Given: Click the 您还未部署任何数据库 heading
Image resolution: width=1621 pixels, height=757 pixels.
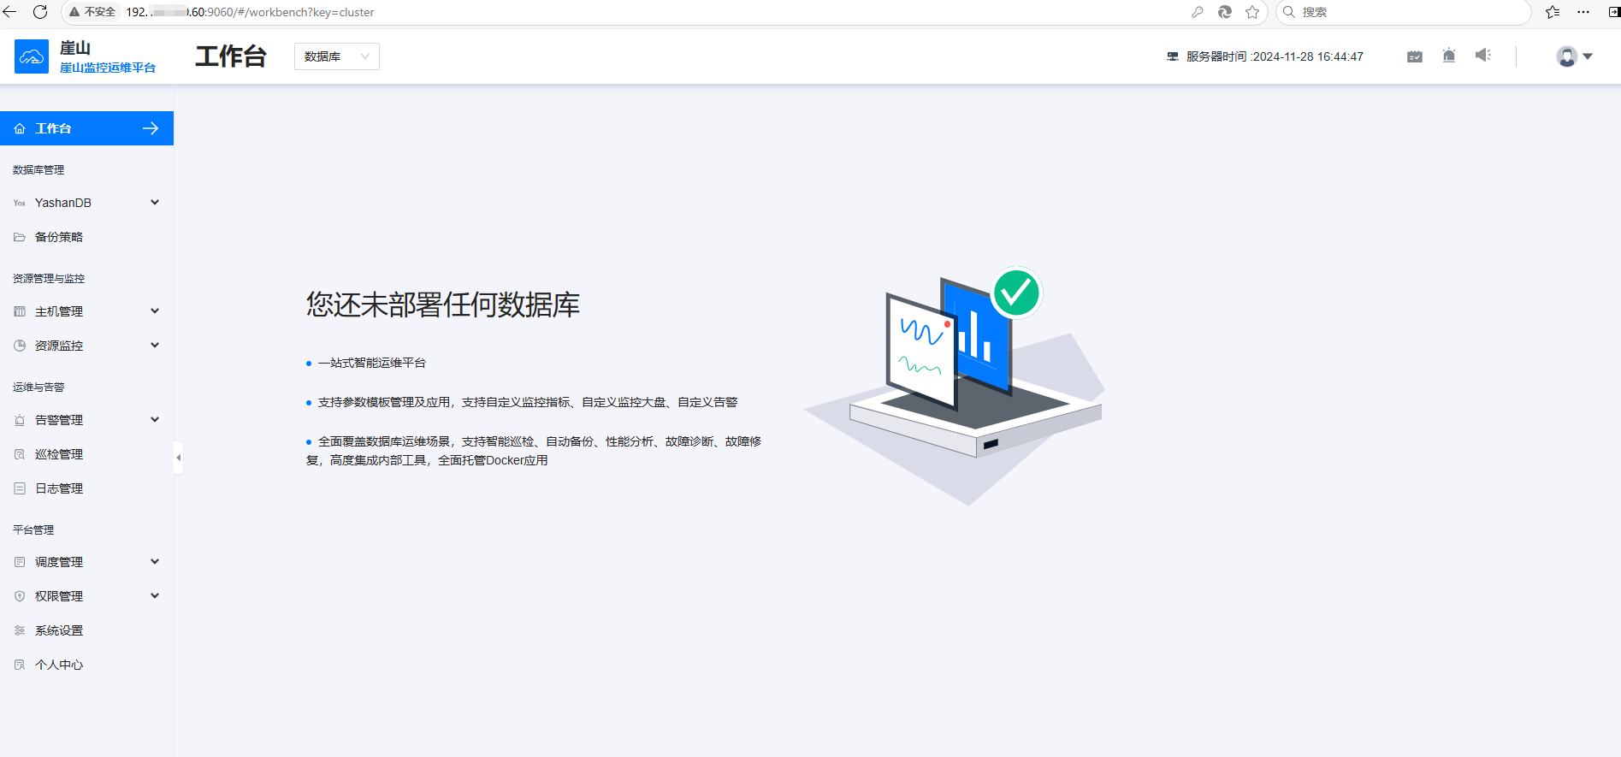Looking at the screenshot, I should pyautogui.click(x=443, y=305).
